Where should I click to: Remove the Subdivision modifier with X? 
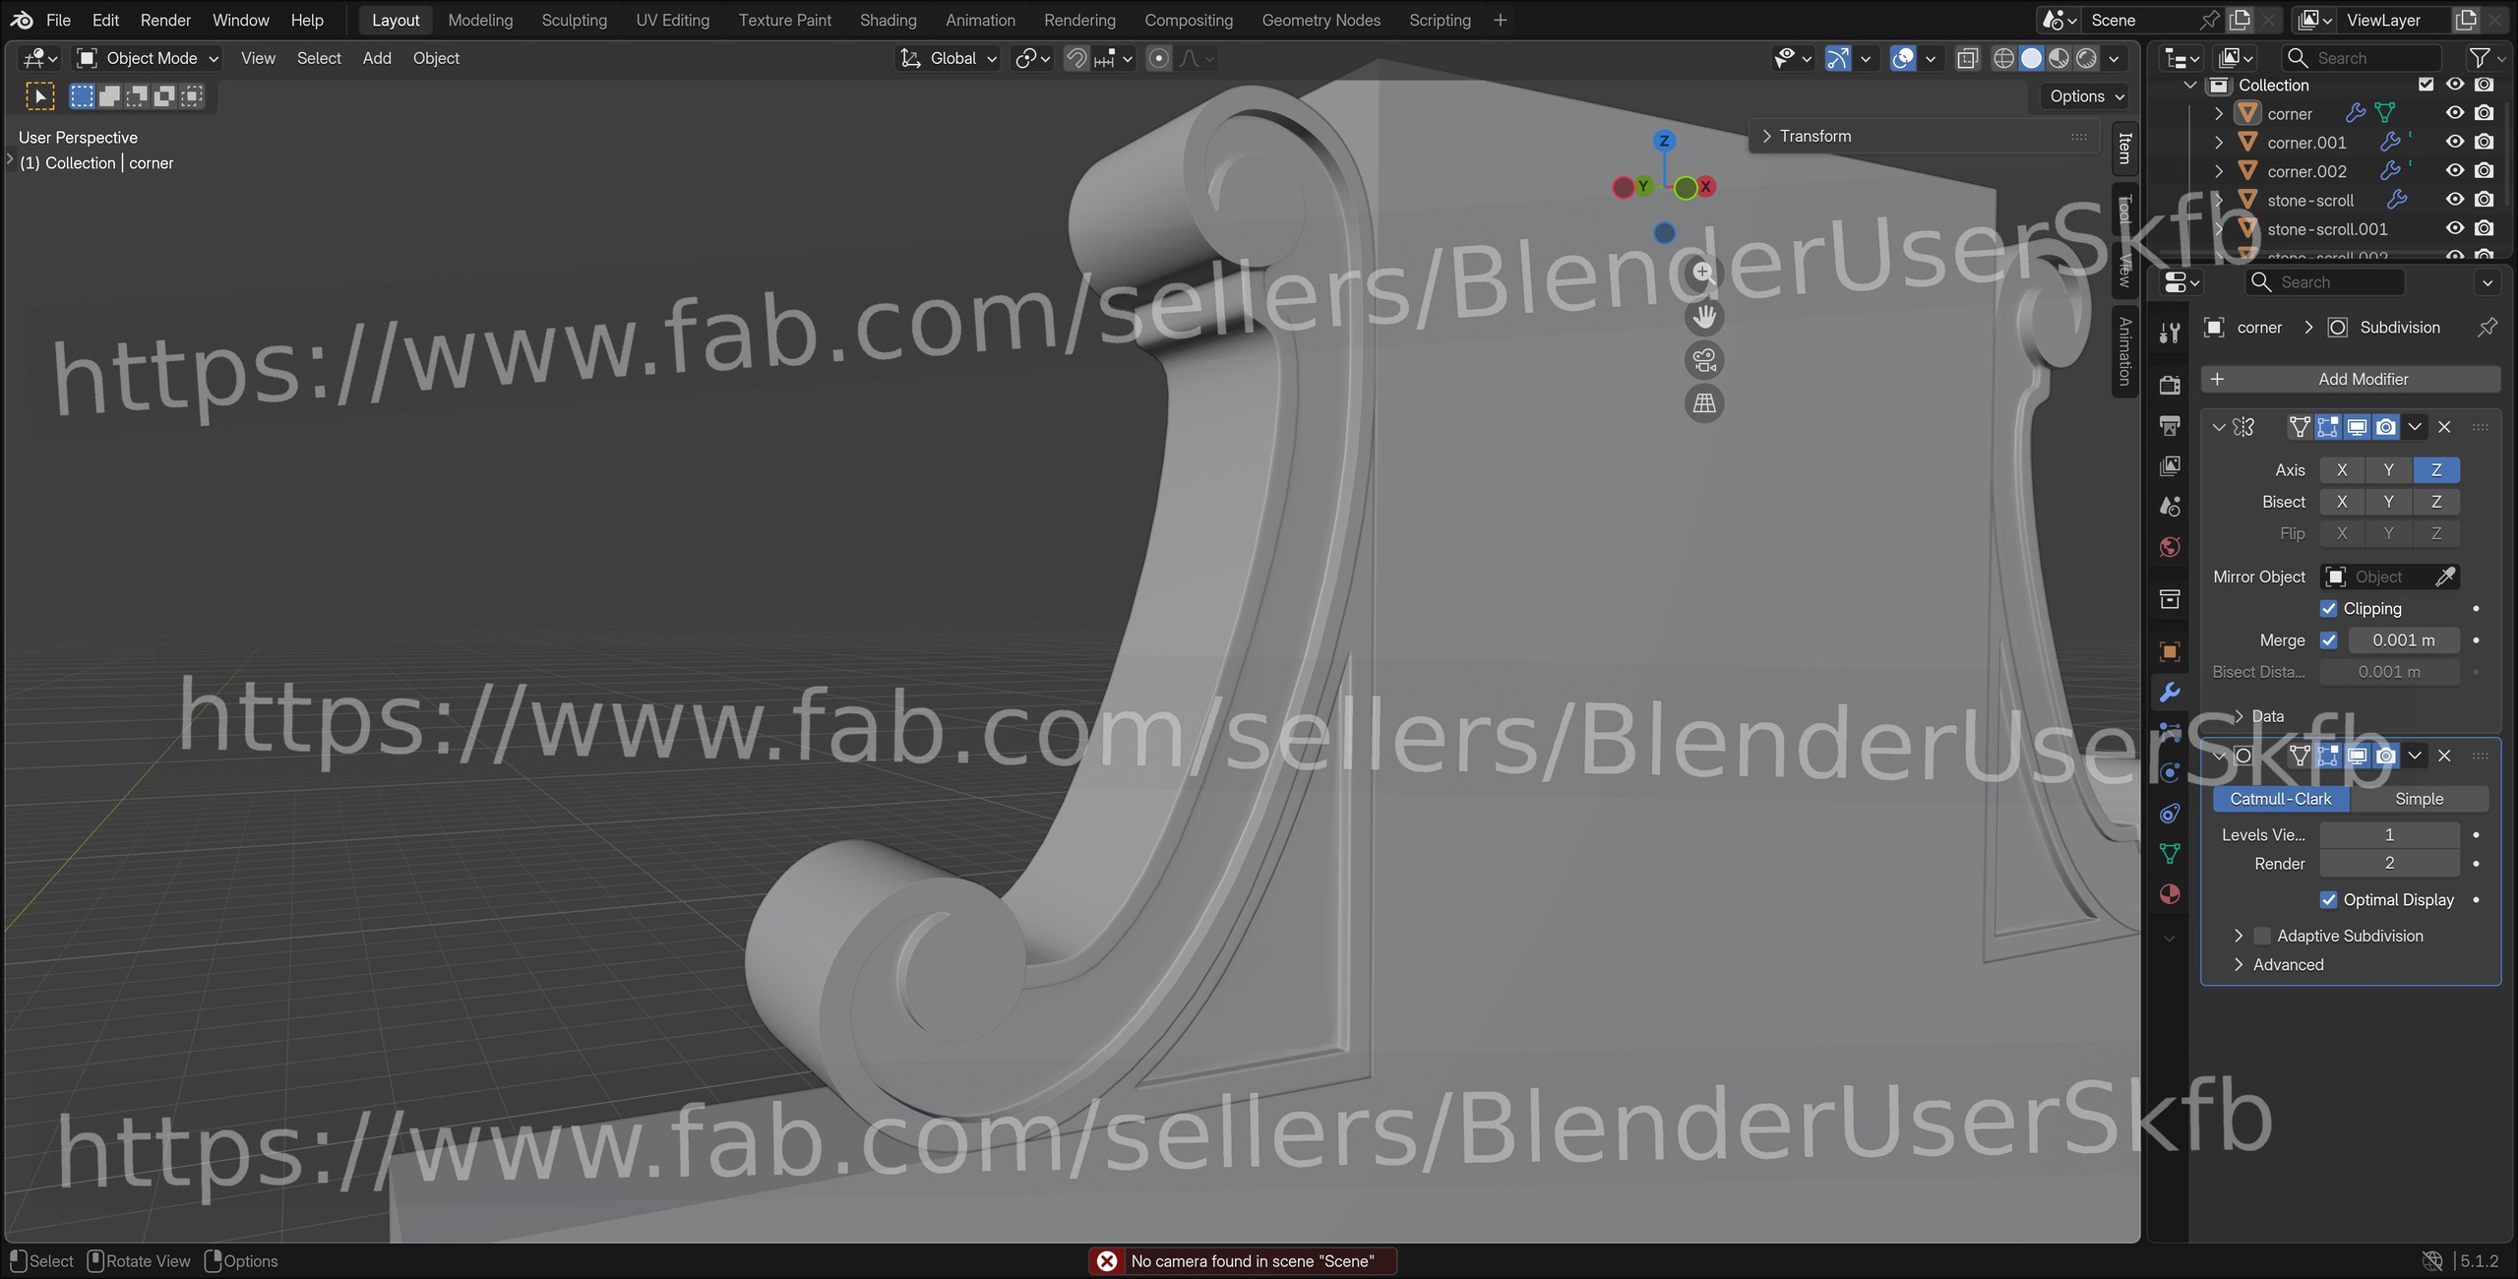(2444, 756)
